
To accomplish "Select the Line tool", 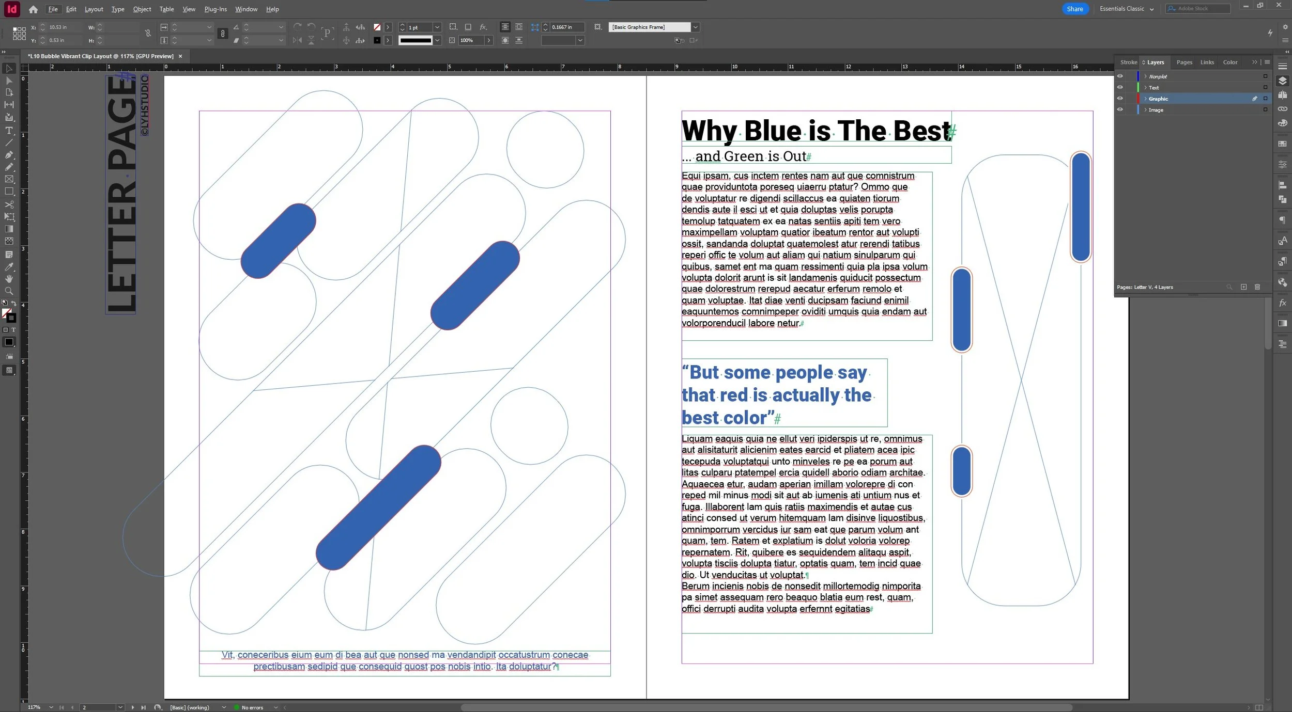I will pos(9,143).
